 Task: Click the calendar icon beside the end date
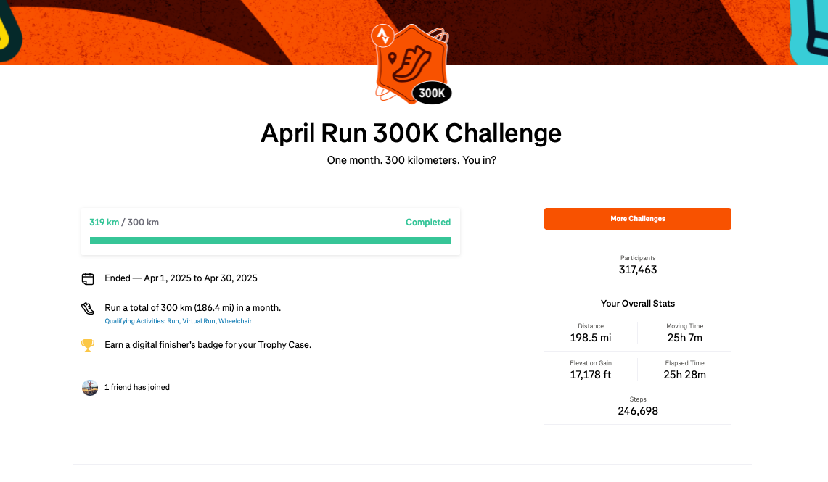pos(88,278)
